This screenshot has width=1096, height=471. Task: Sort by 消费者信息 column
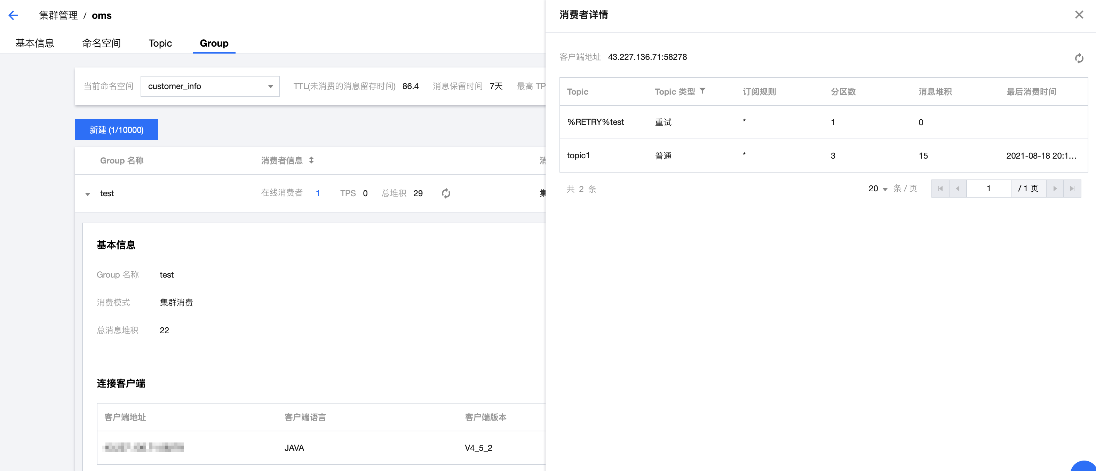point(311,160)
